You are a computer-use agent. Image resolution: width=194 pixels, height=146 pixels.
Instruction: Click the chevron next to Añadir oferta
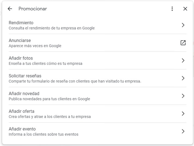(x=183, y=114)
